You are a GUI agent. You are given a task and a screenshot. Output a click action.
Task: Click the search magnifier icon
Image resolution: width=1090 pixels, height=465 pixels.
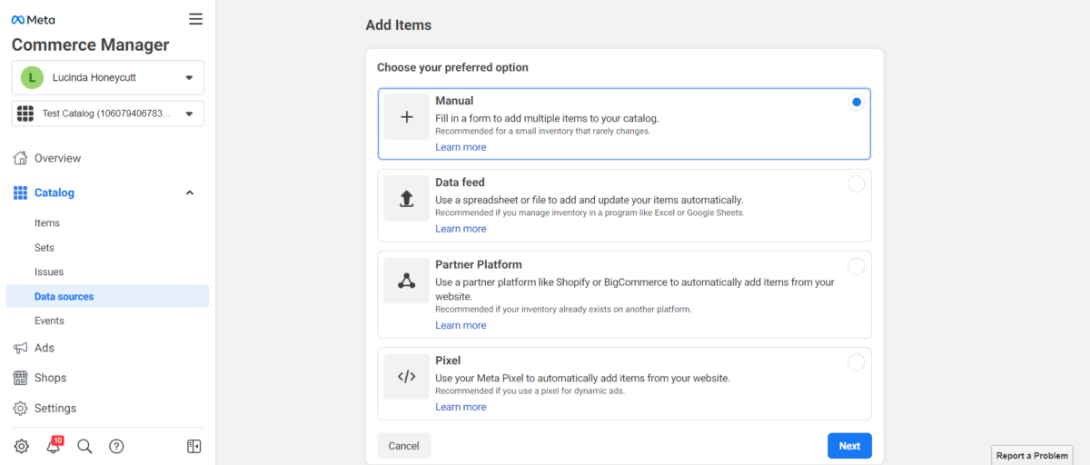tap(84, 446)
